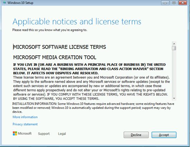Open the Support link
190x147 pixels.
pyautogui.click(x=44, y=134)
